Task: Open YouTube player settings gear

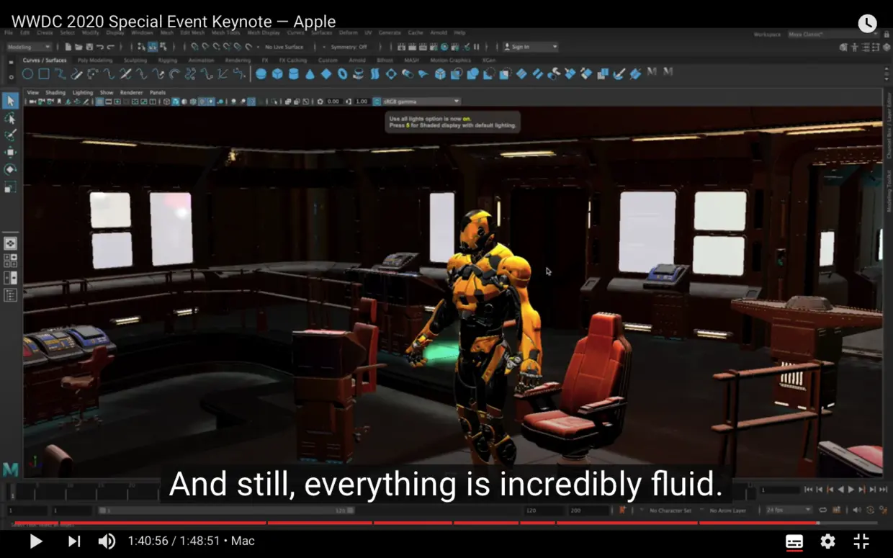Action: 828,541
